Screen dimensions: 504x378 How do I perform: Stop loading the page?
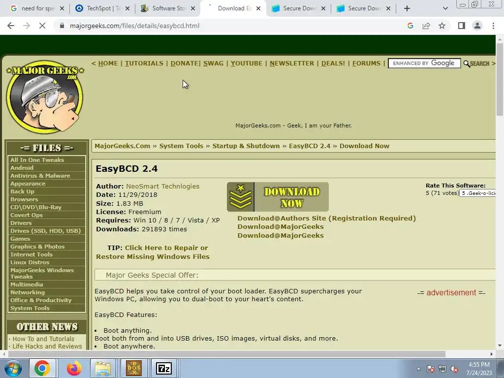point(42,26)
